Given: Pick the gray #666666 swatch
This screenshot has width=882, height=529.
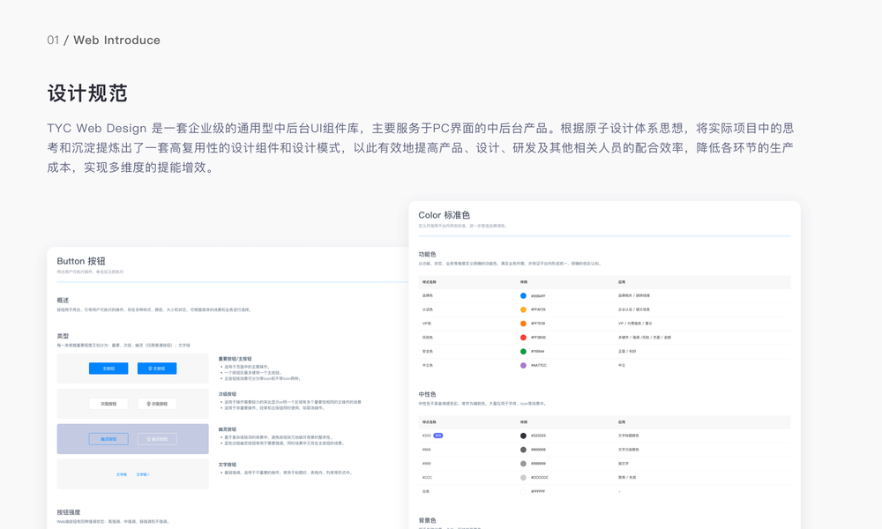Looking at the screenshot, I should [523, 450].
